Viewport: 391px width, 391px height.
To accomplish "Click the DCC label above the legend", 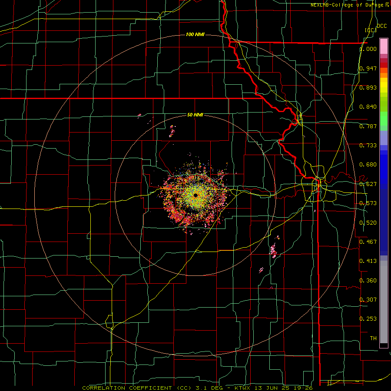I will [x=381, y=26].
